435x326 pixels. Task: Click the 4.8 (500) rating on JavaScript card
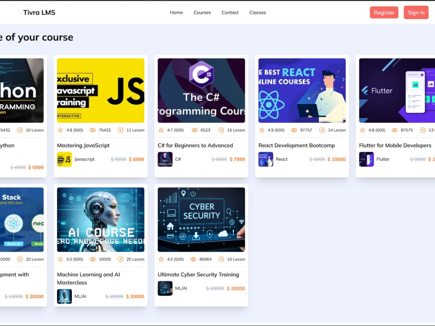[x=75, y=130]
